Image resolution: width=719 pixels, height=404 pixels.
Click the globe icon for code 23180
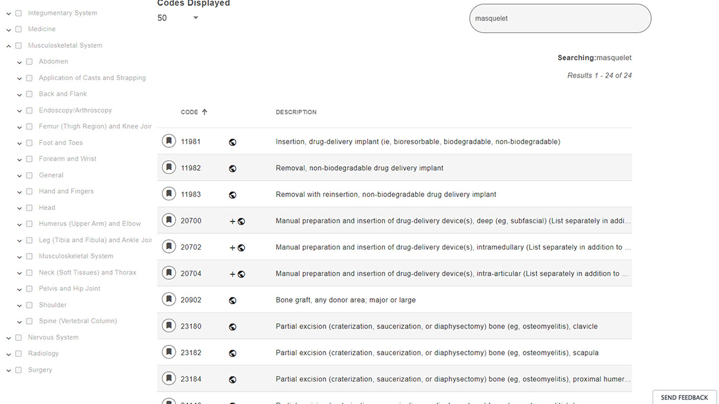pyautogui.click(x=232, y=326)
